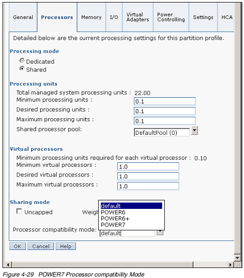Open the HCA tab
Viewport: 244px width, 278px height.
tap(226, 18)
